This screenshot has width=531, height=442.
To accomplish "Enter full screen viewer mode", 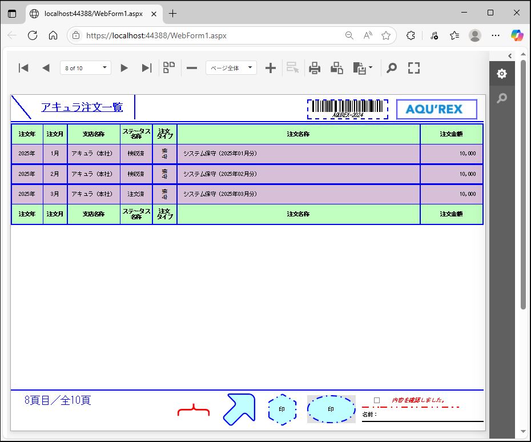I will tap(414, 68).
